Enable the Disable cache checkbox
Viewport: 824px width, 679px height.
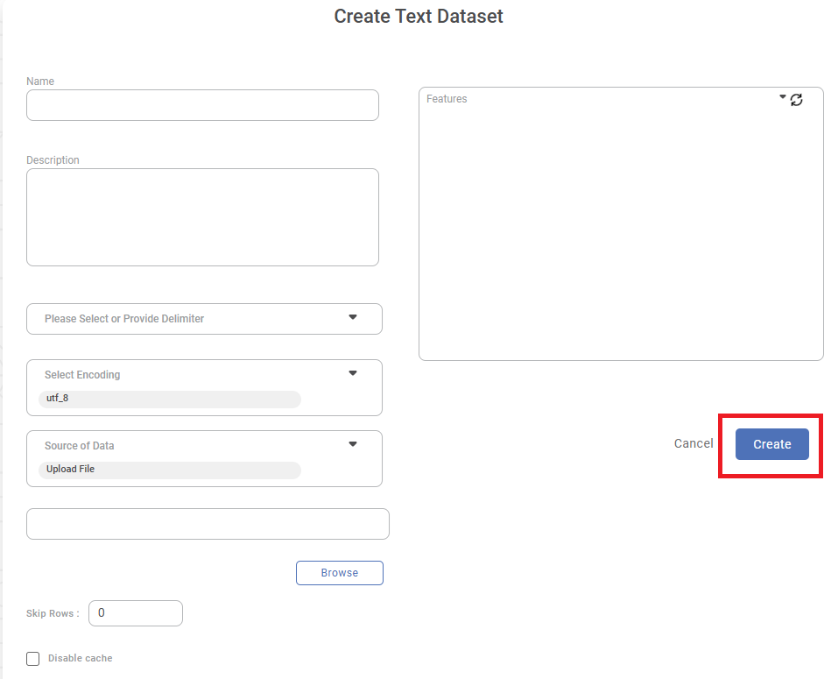(x=33, y=659)
